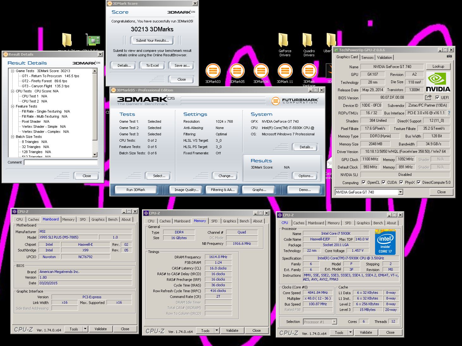Image resolution: width=462 pixels, height=346 pixels.
Task: Collapse the CPU Tests tree node
Action: pyautogui.click(x=13, y=91)
